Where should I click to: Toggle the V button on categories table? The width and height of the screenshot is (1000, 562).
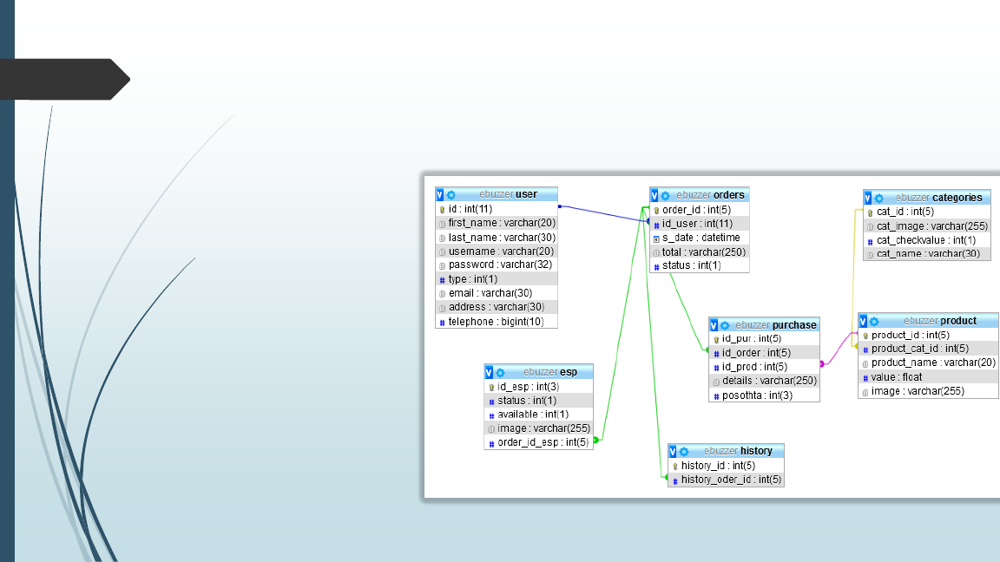[868, 199]
